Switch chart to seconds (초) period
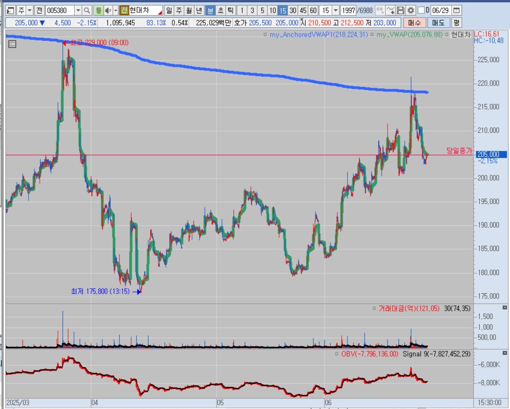 220,10
